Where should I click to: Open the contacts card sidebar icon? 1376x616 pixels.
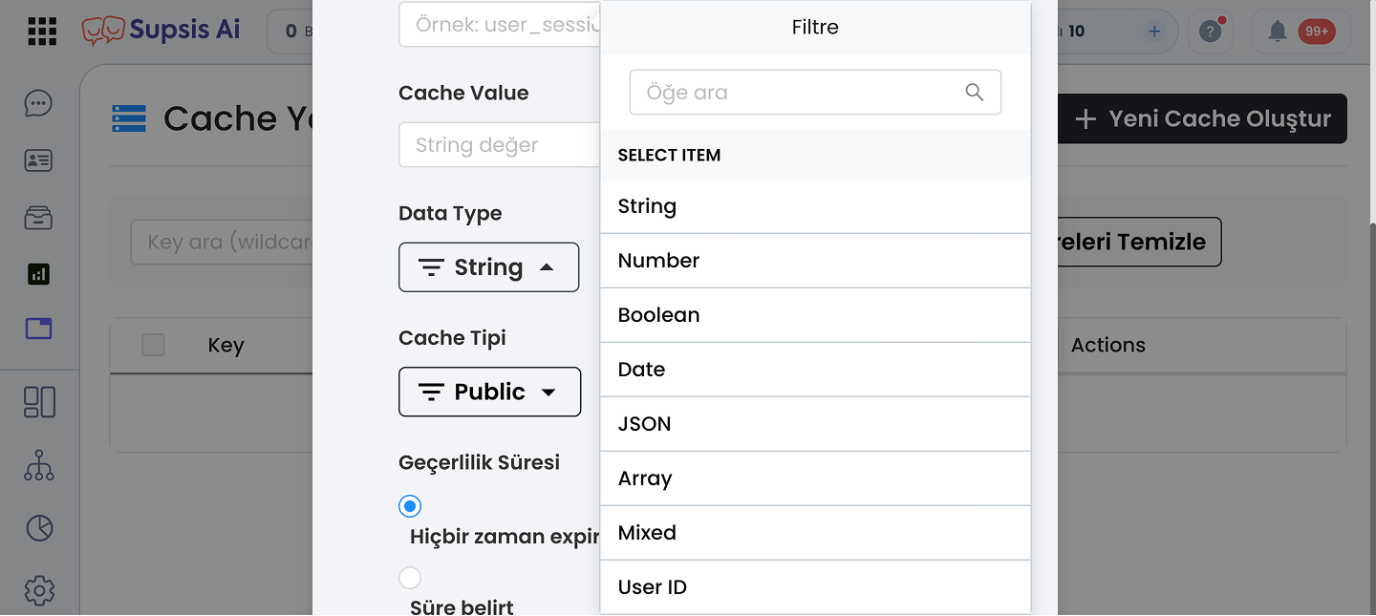point(38,160)
